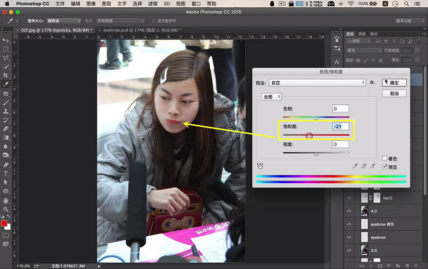
Task: Enable the 着色 colorize checkbox
Action: click(x=385, y=158)
